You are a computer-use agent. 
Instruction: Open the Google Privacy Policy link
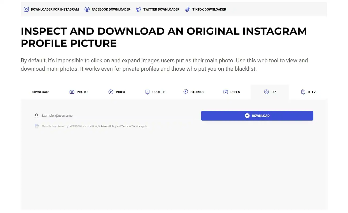tap(108, 126)
